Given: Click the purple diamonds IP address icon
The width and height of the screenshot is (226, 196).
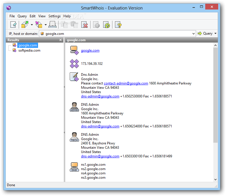Looking at the screenshot, I should [74, 63].
